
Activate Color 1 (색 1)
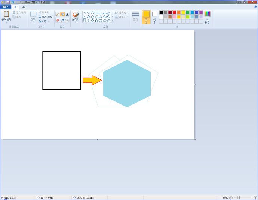146,17
